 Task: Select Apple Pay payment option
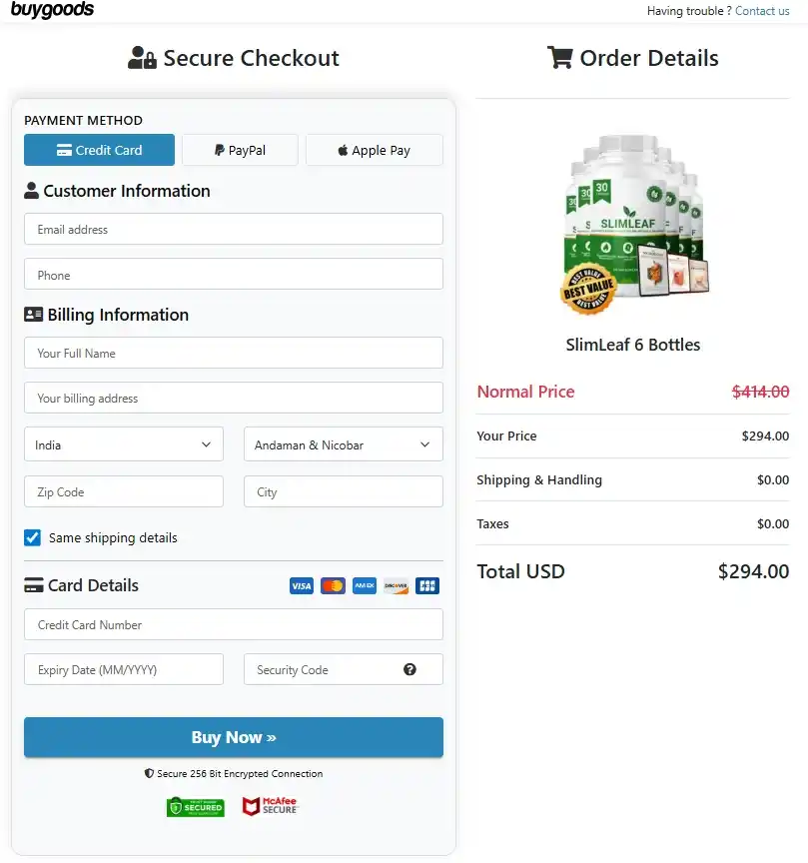(x=374, y=150)
